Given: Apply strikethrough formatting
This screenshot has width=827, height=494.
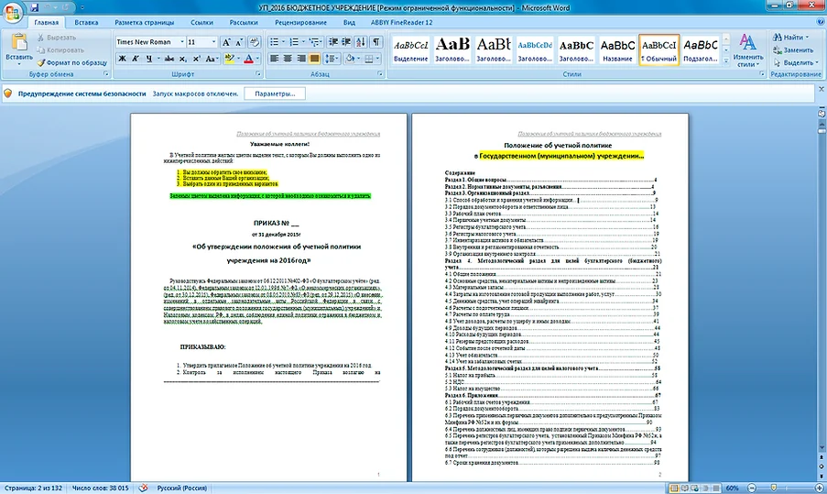Looking at the screenshot, I should [x=169, y=59].
